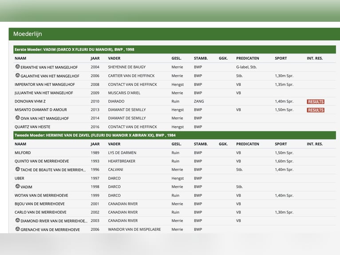340x255 pixels.
Task: Click sire Lys de Darmen
Action: pyautogui.click(x=122, y=153)
